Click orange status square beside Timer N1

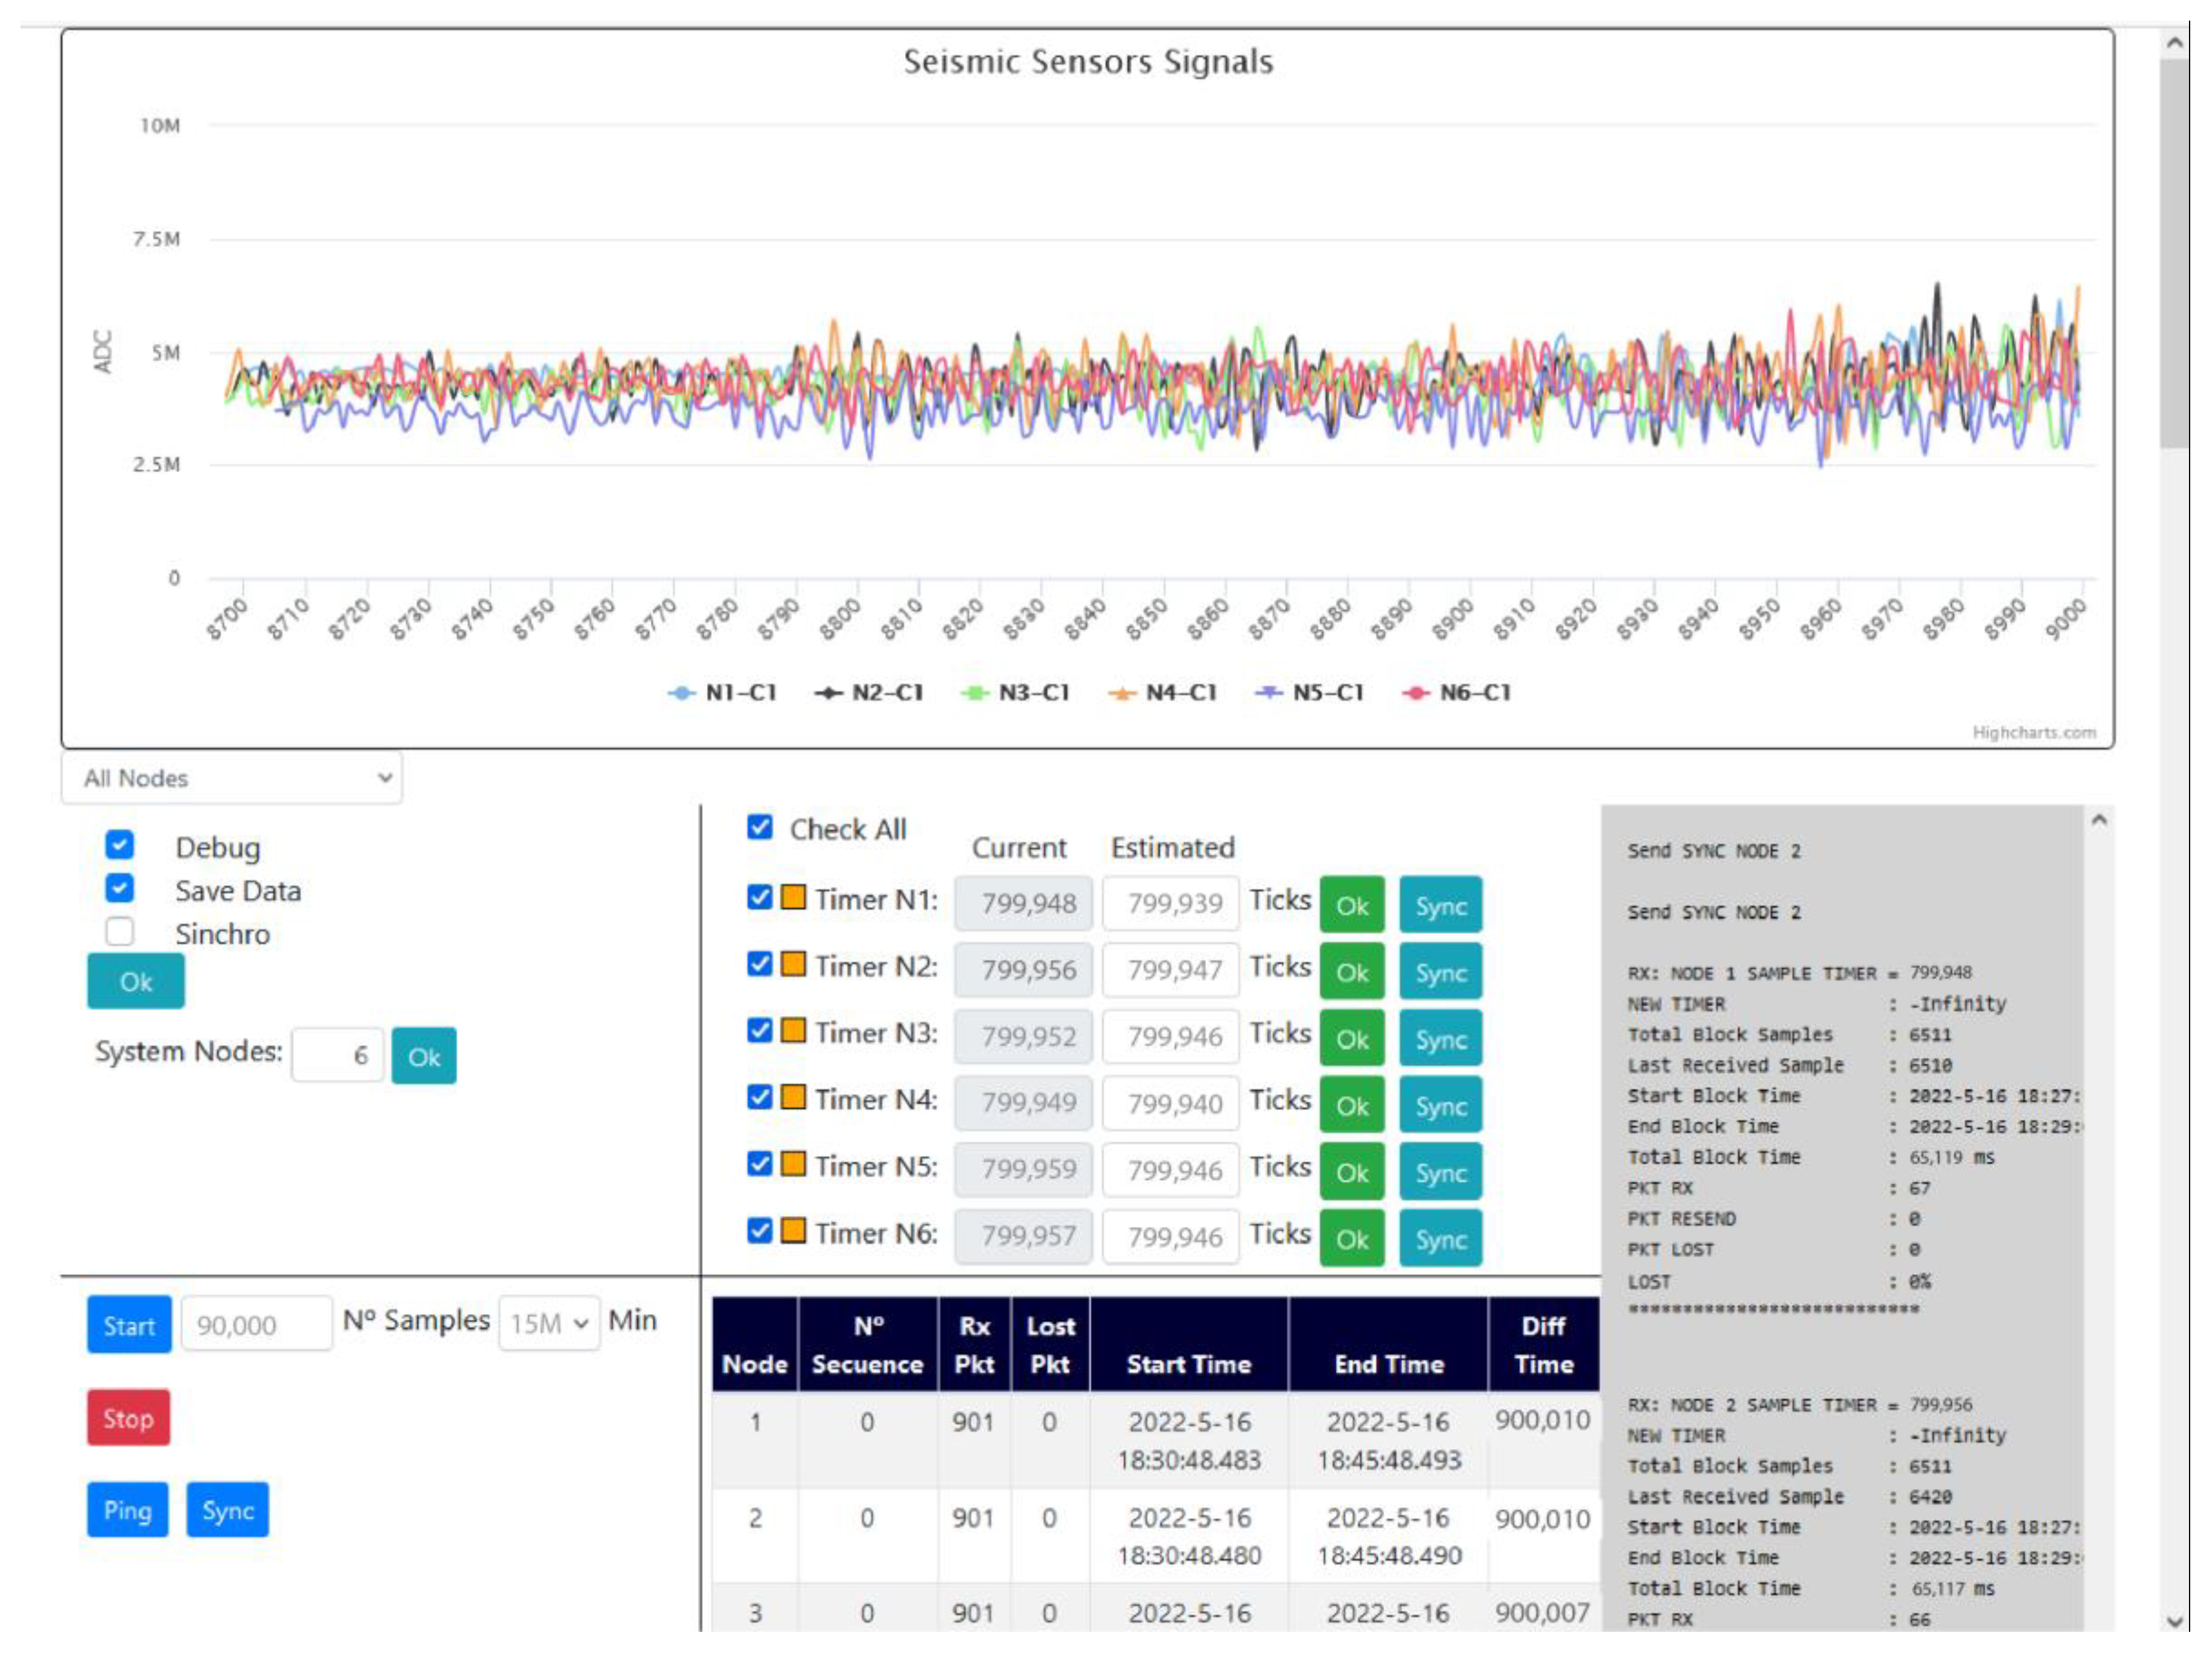(793, 896)
